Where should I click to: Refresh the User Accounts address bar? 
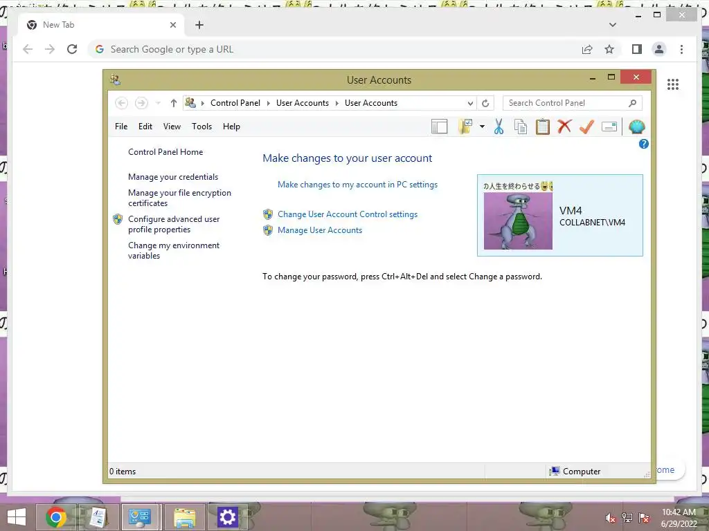click(x=485, y=104)
